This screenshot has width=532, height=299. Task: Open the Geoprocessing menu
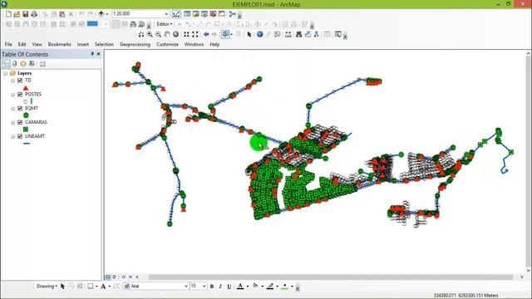coord(135,44)
